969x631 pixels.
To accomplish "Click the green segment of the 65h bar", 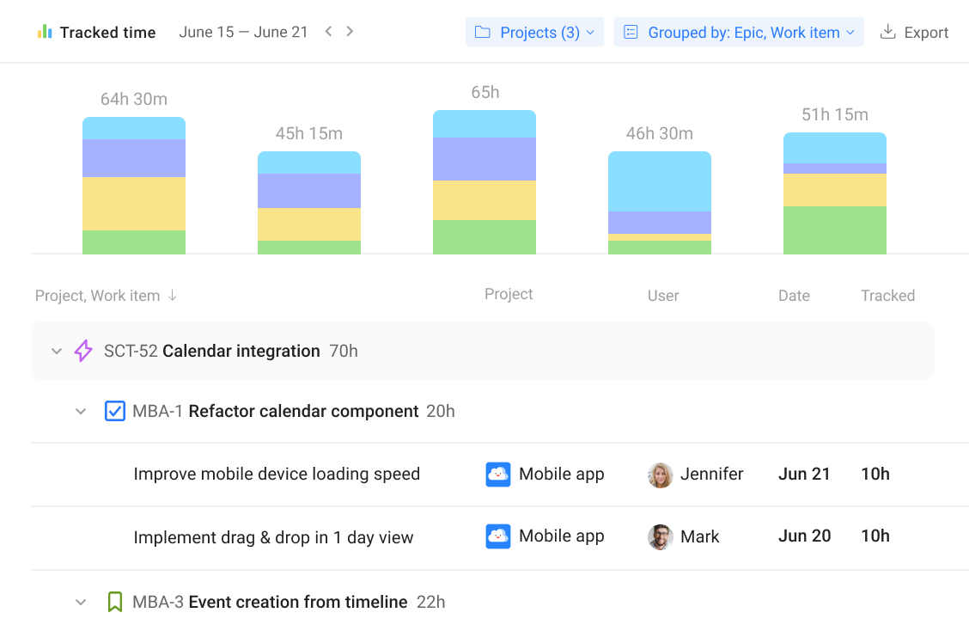I will pyautogui.click(x=484, y=236).
